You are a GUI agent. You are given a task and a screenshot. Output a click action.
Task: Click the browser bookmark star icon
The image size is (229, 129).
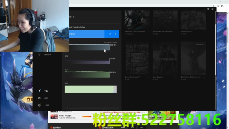[x=213, y=6]
